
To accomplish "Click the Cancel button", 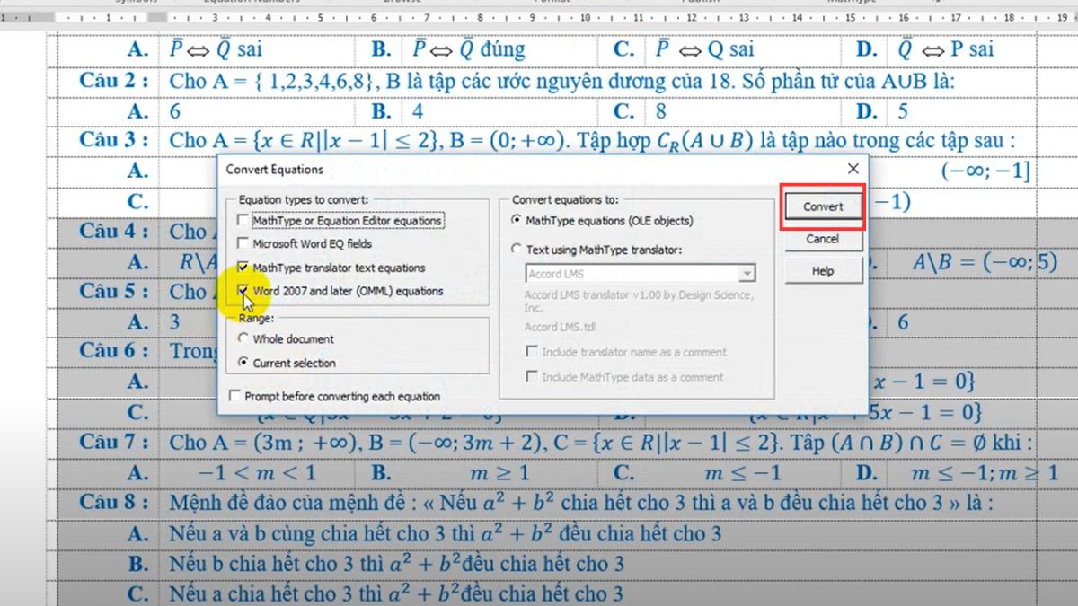I will (822, 239).
